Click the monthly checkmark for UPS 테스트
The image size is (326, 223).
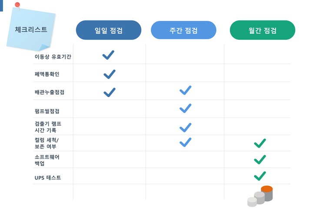260,176
